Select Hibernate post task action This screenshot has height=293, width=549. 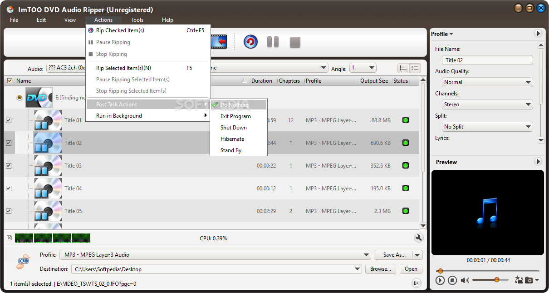[239, 139]
